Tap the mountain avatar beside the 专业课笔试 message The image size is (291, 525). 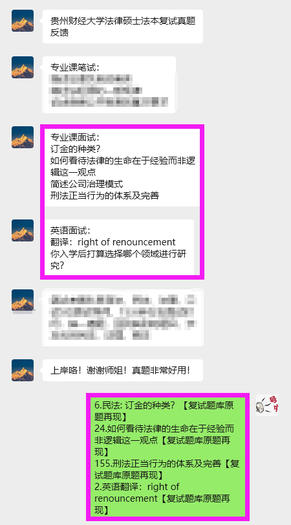23,67
